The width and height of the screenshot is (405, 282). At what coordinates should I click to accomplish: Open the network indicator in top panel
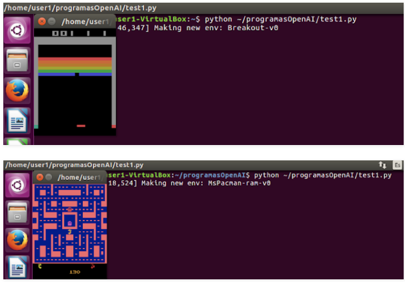click(x=382, y=165)
